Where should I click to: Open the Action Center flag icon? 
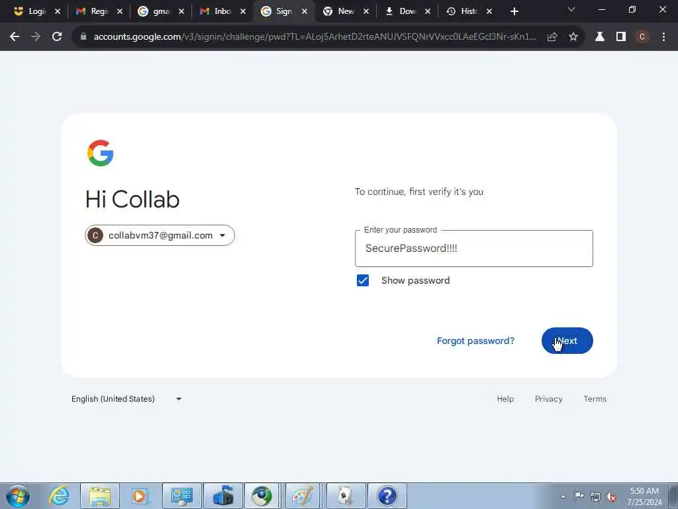(579, 496)
